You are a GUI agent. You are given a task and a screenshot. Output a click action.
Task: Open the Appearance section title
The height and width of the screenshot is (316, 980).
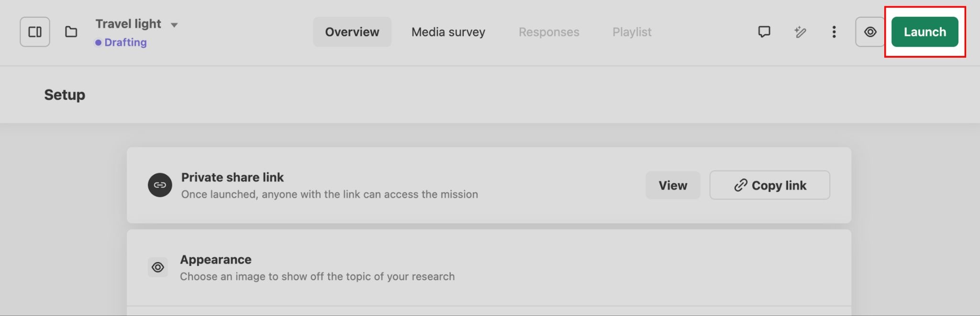tap(216, 260)
